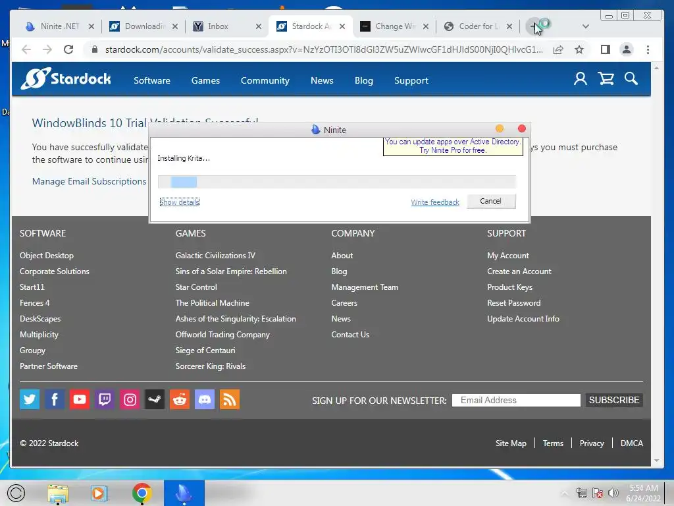This screenshot has height=506, width=674.
Task: Open the Community menu
Action: 265,80
